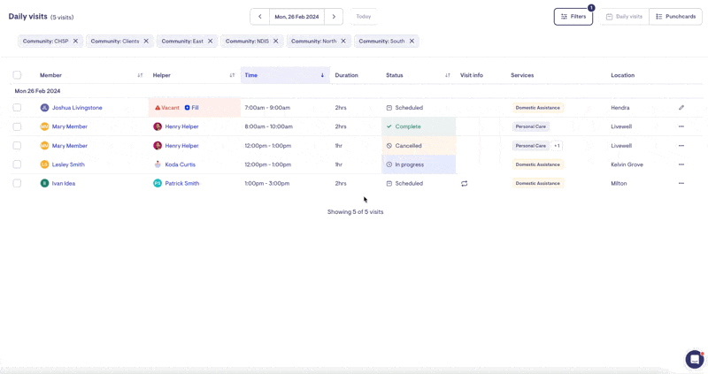Open Joshua Livingstone member profile

click(77, 108)
